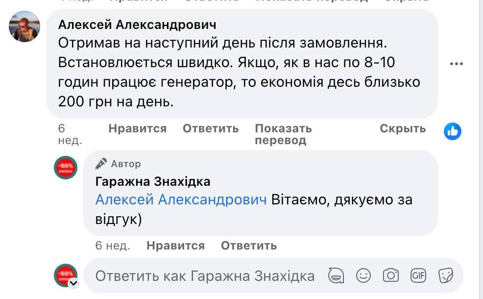The width and height of the screenshot is (483, 299).
Task: Click Скрыть to hide the comment
Action: click(x=403, y=128)
